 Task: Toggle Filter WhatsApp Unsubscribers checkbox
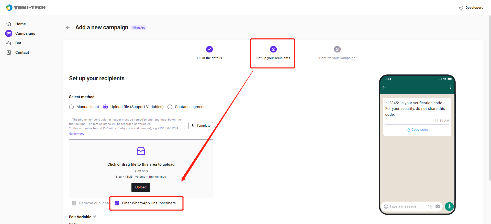tap(117, 203)
